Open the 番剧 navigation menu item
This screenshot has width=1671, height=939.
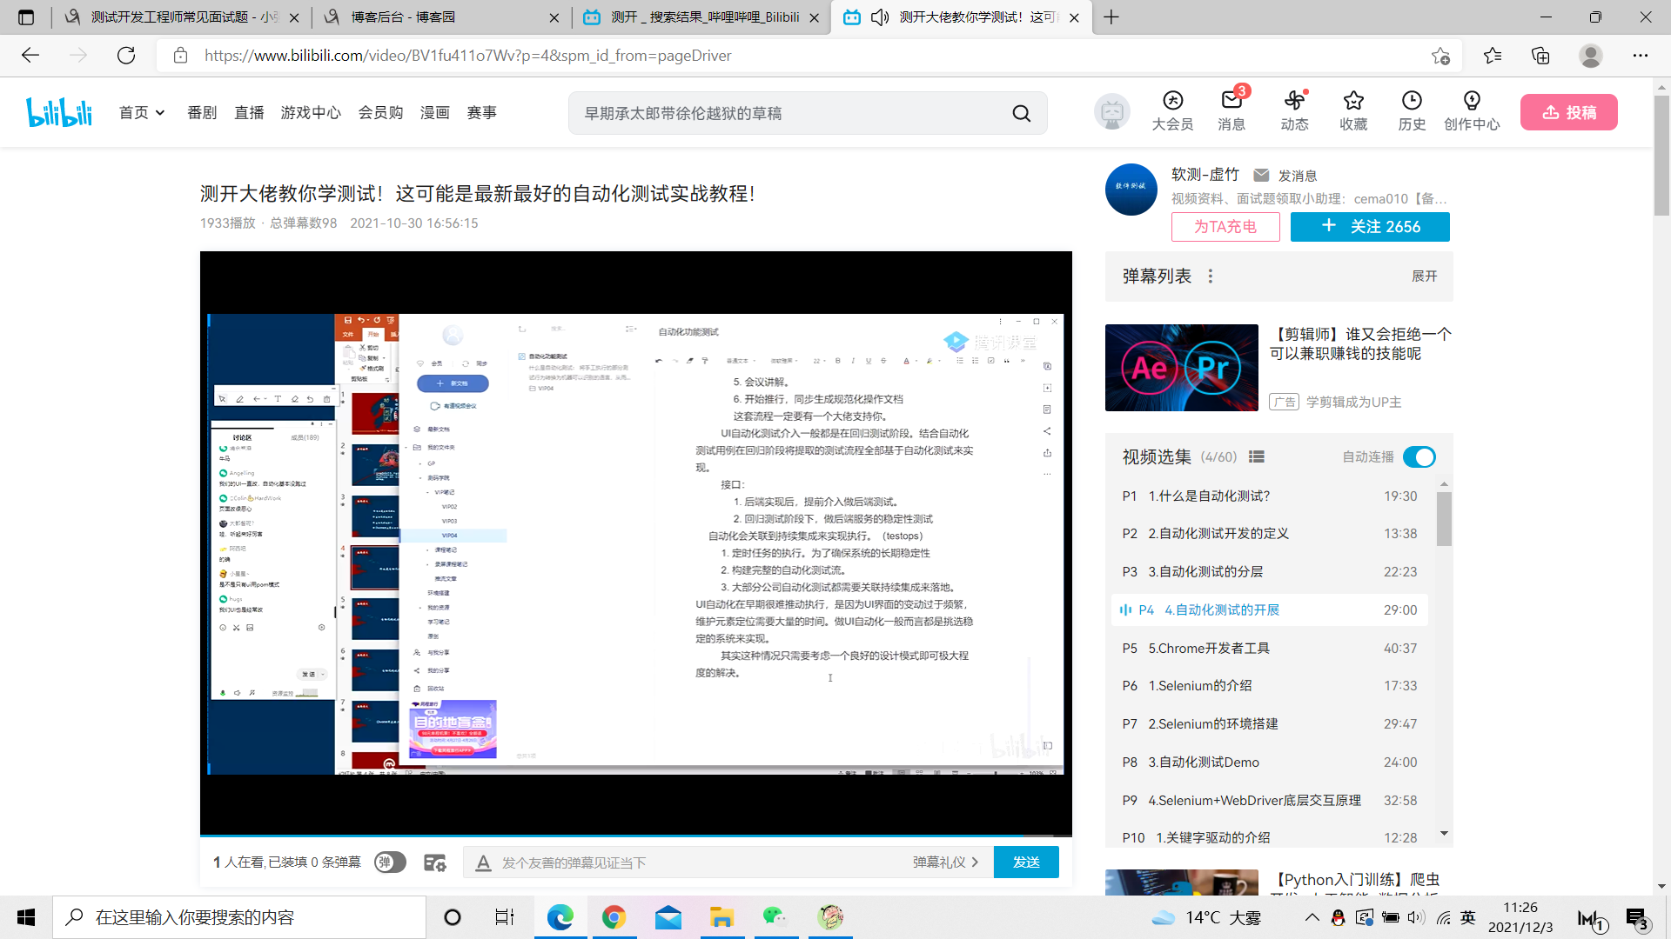click(202, 113)
